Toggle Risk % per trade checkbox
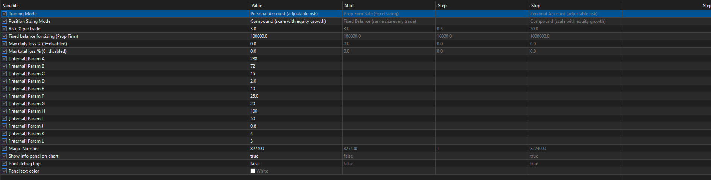The image size is (711, 180). pos(4,29)
